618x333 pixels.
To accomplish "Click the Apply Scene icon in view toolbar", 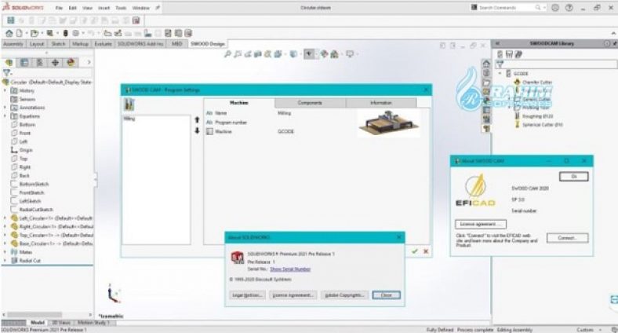I will (334, 54).
